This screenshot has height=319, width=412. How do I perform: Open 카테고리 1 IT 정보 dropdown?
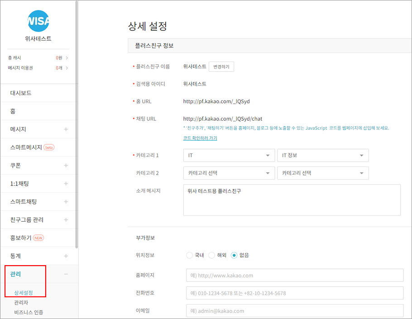point(323,156)
